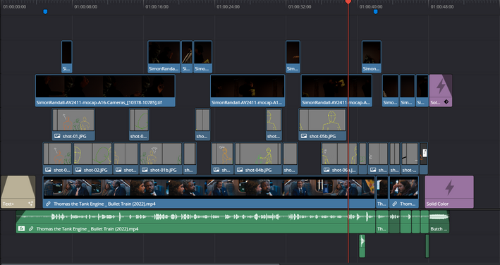Click the fx badge on the Thomas audio clip
This screenshot has width=500, height=265.
21,228
